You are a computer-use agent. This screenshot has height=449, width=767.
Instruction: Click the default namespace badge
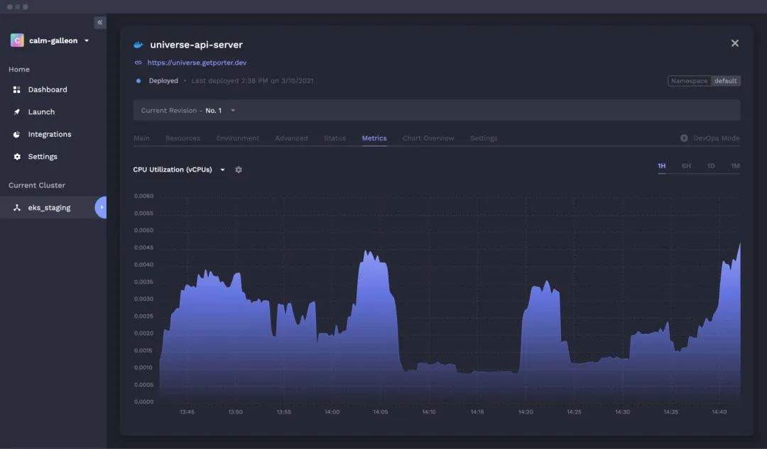(725, 81)
